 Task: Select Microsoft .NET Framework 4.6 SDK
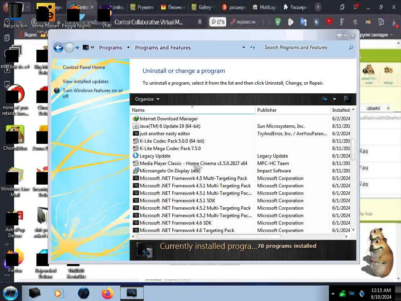coord(176,223)
